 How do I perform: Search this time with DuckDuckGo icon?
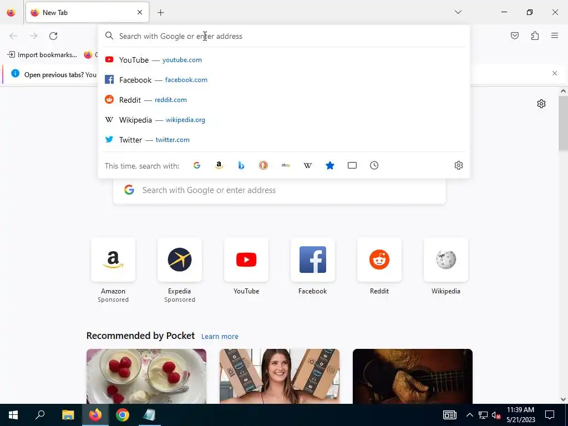[x=263, y=165]
